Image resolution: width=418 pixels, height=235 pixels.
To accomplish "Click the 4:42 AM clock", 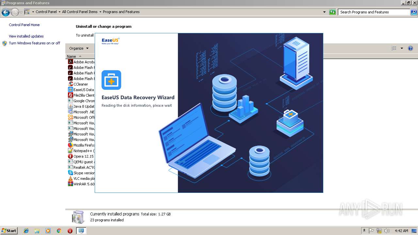I will (x=401, y=231).
